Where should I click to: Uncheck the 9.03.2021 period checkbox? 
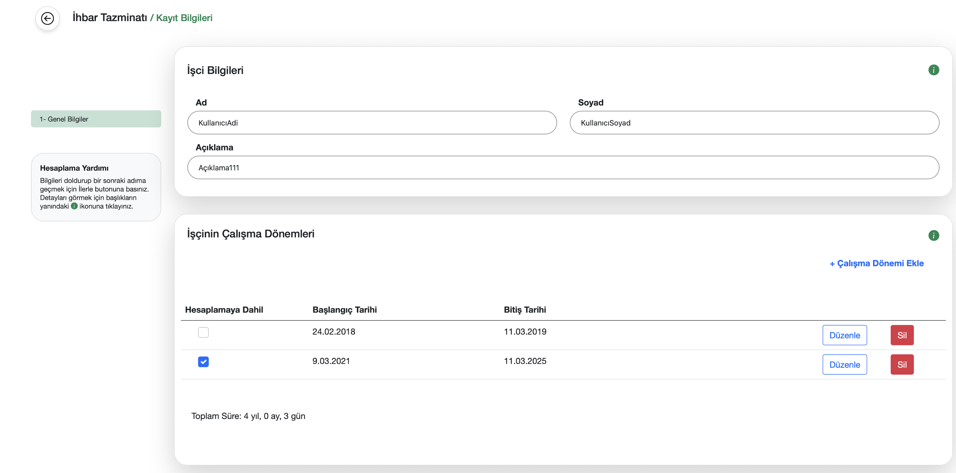(203, 361)
